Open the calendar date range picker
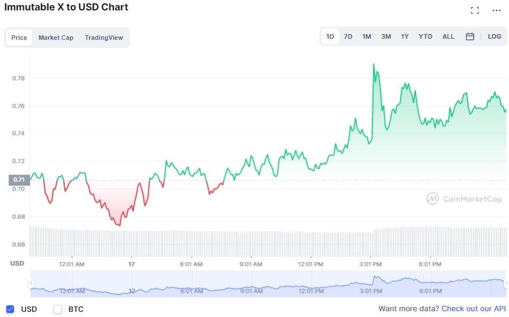 click(x=470, y=36)
